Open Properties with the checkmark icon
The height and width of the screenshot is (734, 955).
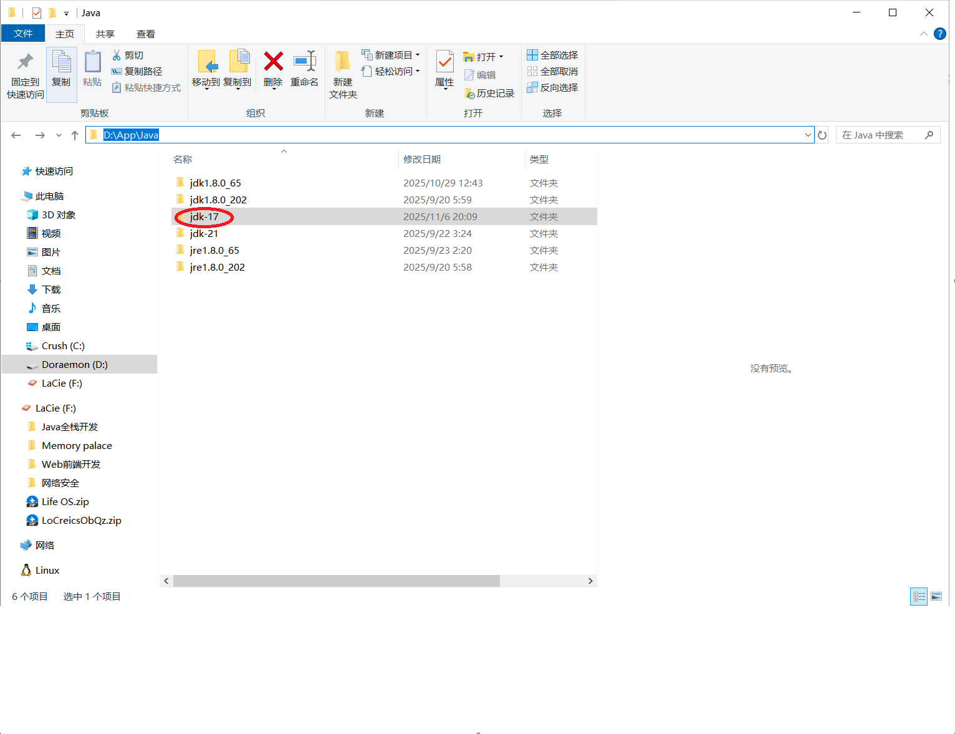tap(444, 62)
